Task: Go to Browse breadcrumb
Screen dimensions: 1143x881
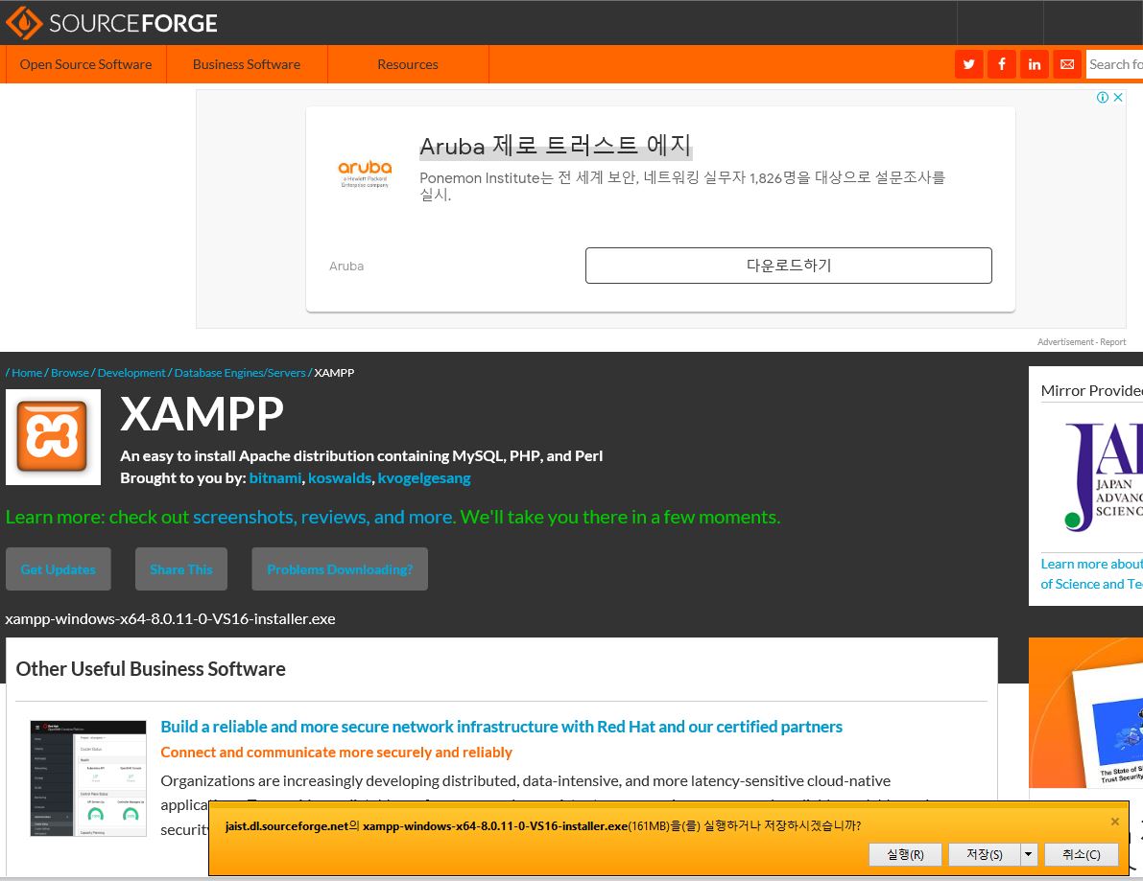Action: click(x=70, y=373)
